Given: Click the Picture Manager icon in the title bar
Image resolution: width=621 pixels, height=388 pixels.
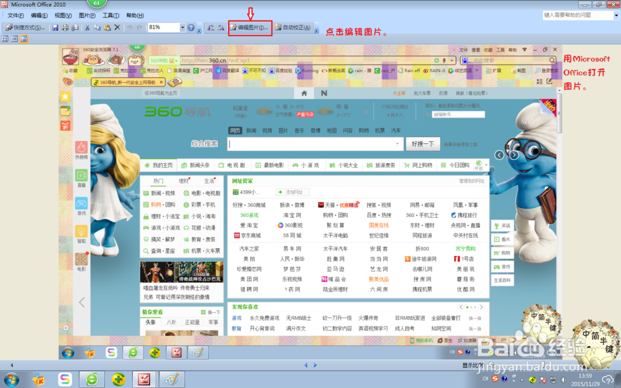Looking at the screenshot, I should coord(4,4).
